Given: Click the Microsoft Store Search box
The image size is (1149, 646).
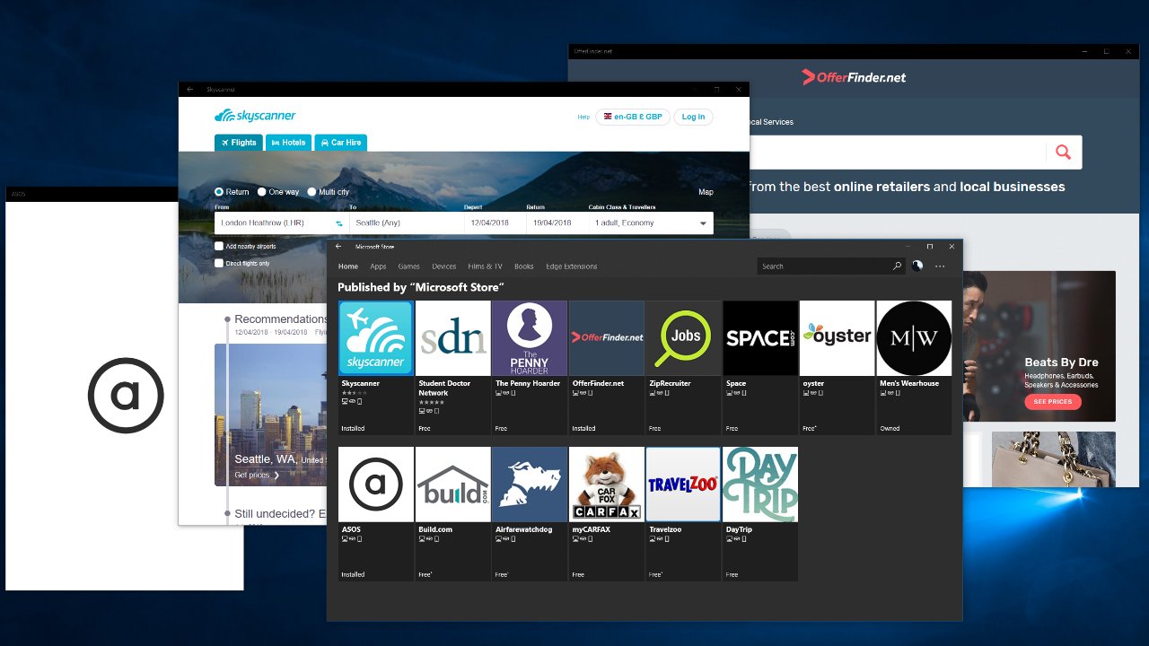Looking at the screenshot, I should [824, 266].
